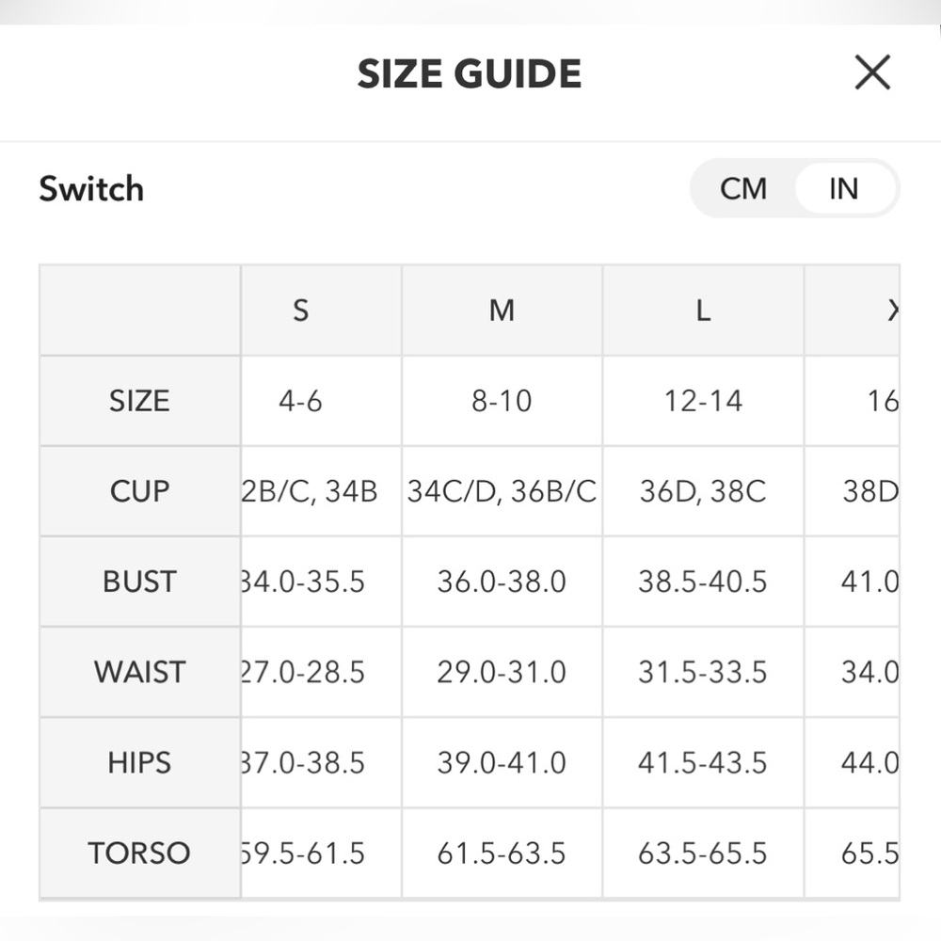The height and width of the screenshot is (941, 941).
Task: Click the 36D, 38C cup cell
Action: pos(703,491)
